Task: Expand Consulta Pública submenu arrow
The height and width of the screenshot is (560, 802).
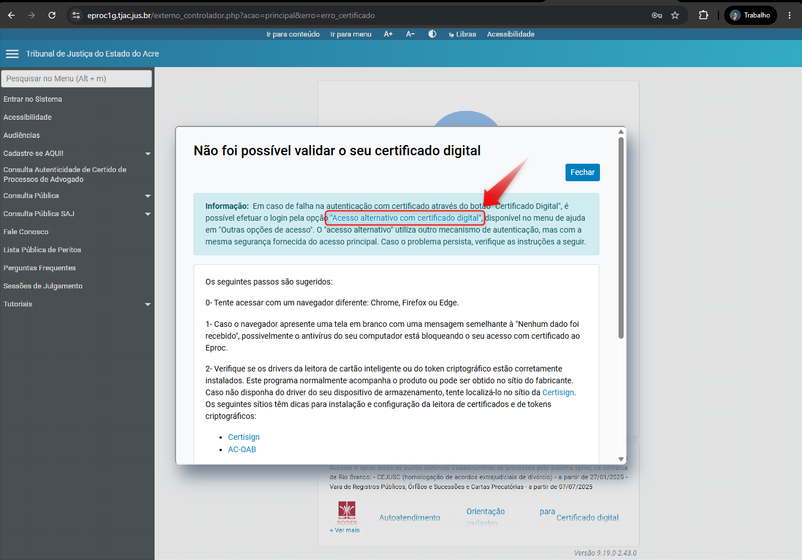Action: (148, 196)
